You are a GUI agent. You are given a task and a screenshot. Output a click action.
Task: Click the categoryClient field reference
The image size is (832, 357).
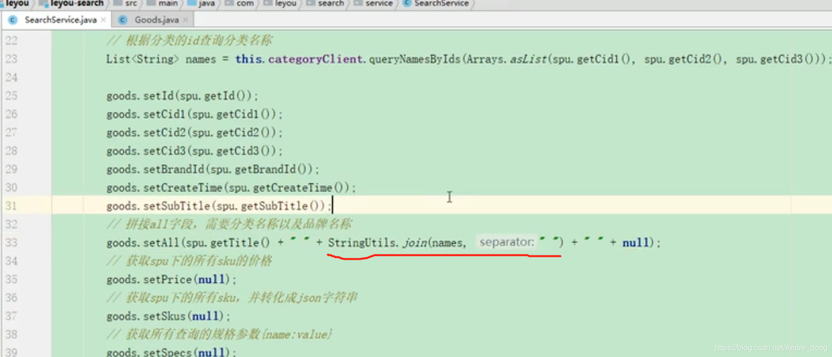coord(315,59)
